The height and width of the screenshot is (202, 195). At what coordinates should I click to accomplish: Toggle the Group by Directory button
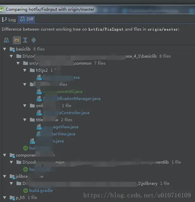pos(17,40)
